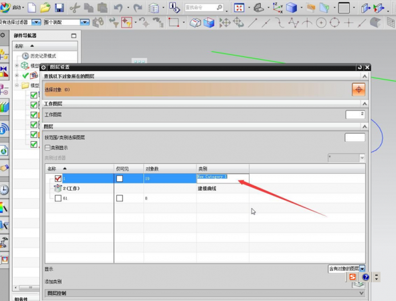Click the red-framed selection filter icon with funnel
The width and height of the screenshot is (396, 301).
[x=126, y=23]
